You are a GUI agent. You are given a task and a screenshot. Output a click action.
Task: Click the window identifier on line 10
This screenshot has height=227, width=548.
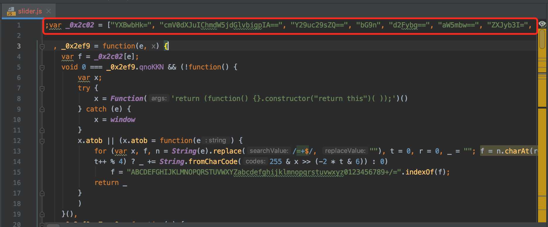point(123,120)
